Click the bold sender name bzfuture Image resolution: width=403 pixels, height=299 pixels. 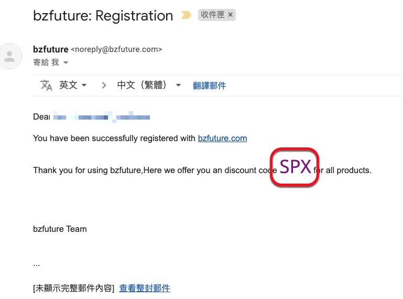pyautogui.click(x=50, y=49)
